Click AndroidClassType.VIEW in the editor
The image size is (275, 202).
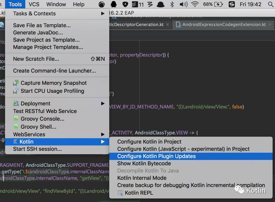point(161,133)
